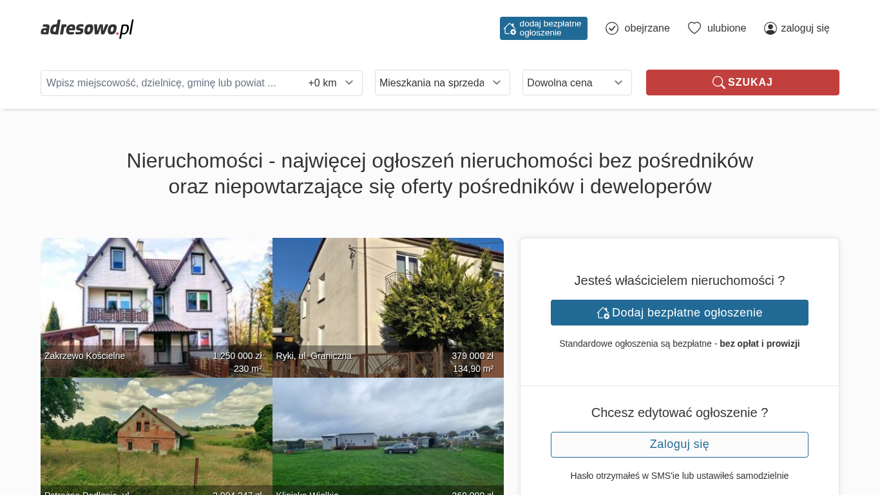Expand the Mieszkania na sprzedaż dropdown

click(442, 82)
